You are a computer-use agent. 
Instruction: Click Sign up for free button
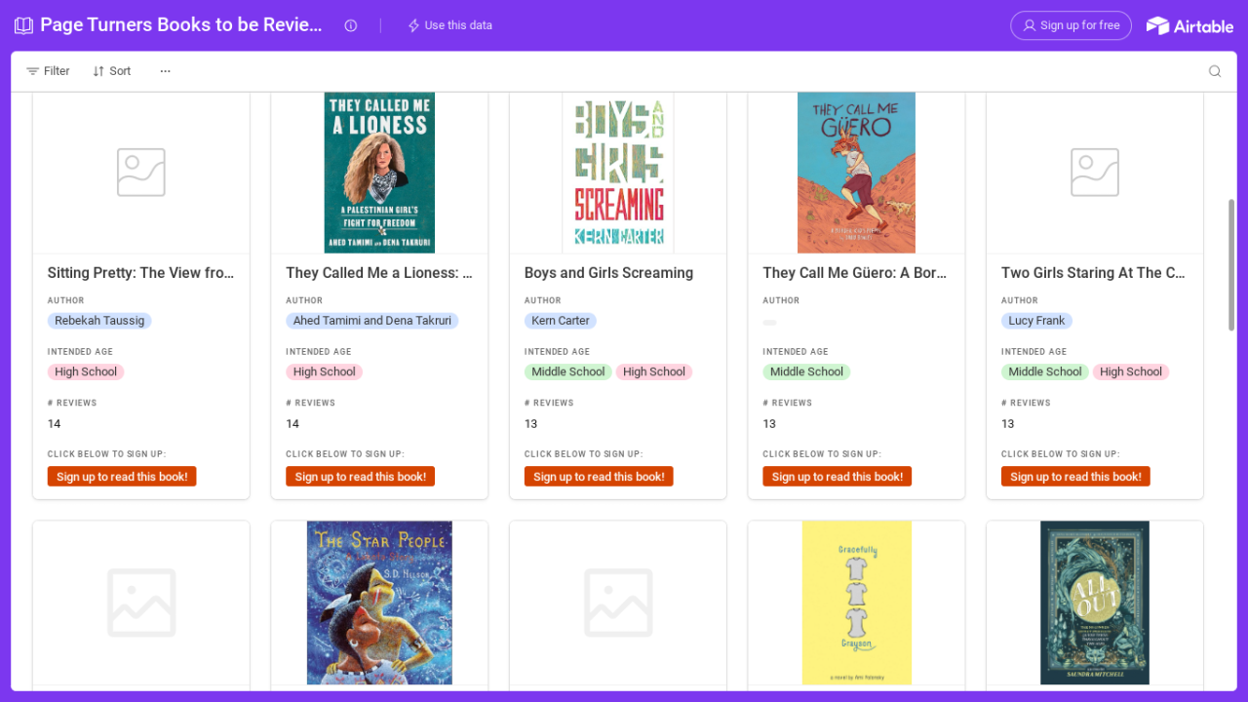pyautogui.click(x=1071, y=25)
